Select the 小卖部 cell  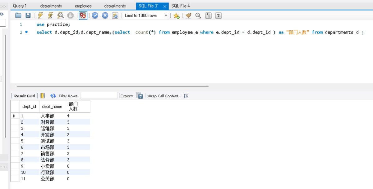pyautogui.click(x=53, y=166)
